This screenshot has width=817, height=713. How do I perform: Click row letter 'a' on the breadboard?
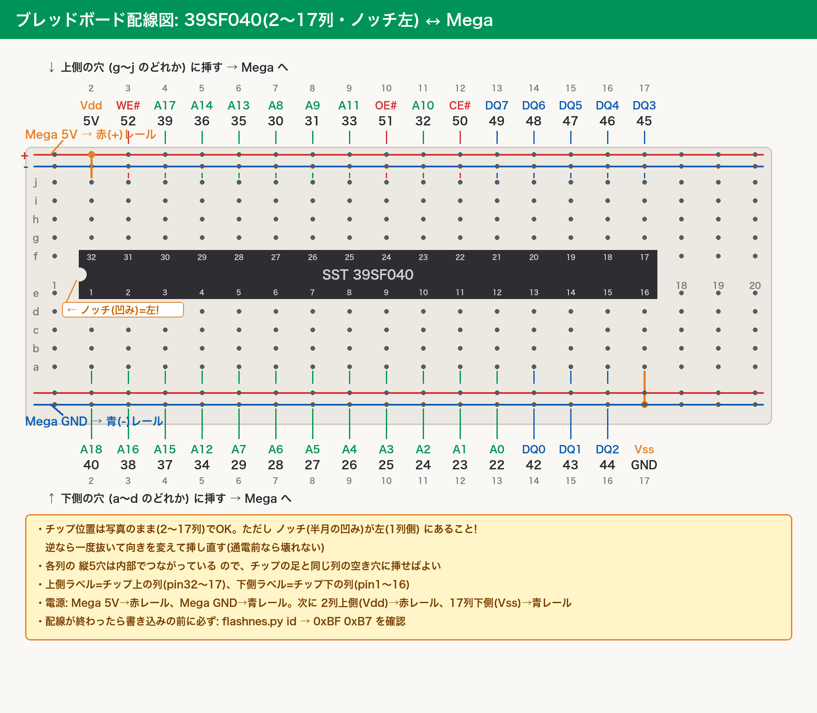(36, 367)
